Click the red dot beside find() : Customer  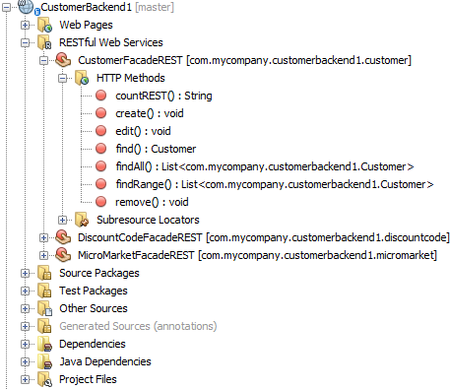click(100, 149)
